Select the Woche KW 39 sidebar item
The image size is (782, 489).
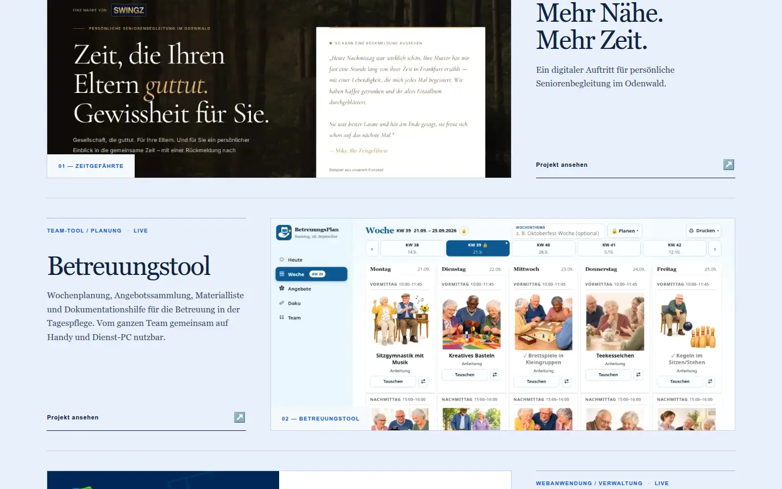311,274
